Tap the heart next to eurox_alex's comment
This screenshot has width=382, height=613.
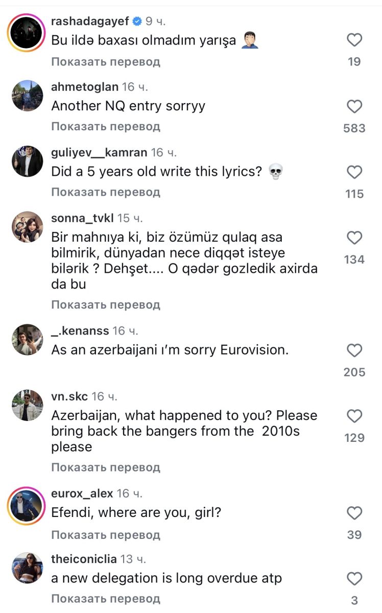(x=354, y=513)
